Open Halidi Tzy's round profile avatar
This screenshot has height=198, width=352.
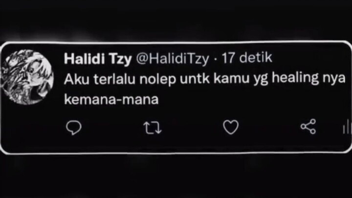click(x=27, y=77)
